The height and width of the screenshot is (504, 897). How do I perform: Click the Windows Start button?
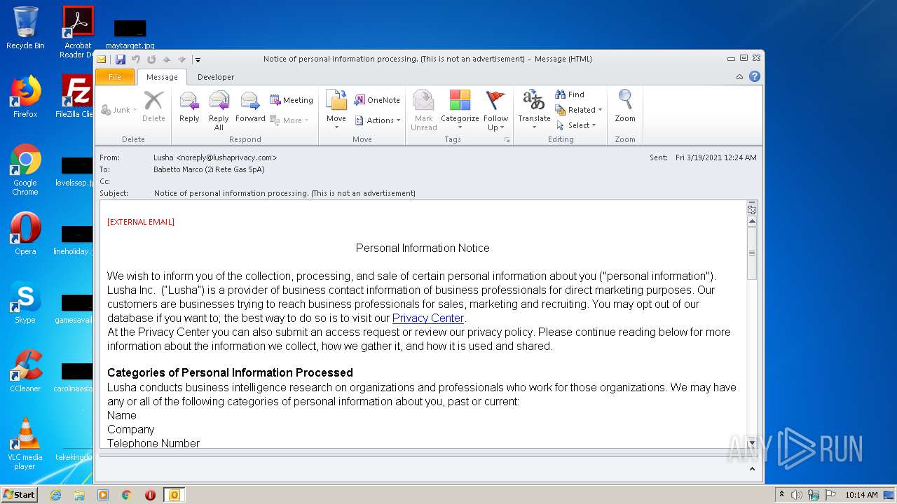(x=20, y=494)
